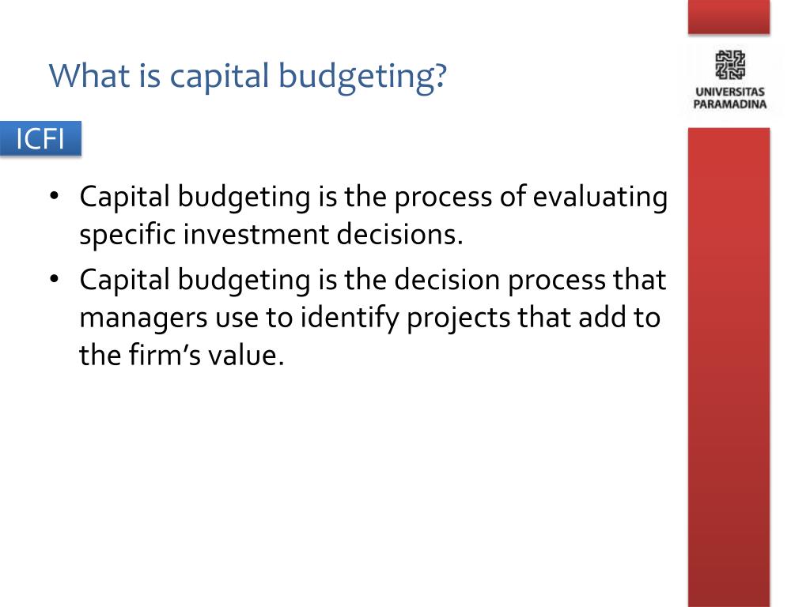This screenshot has width=810, height=607.
Task: Click the small red block at top right
Action: click(x=729, y=17)
